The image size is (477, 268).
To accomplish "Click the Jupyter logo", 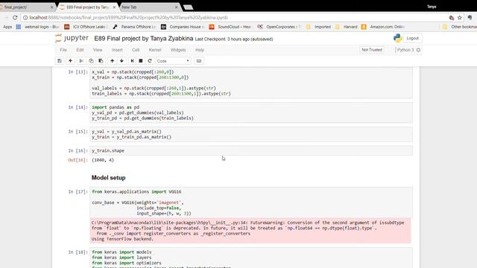I will click(x=72, y=38).
